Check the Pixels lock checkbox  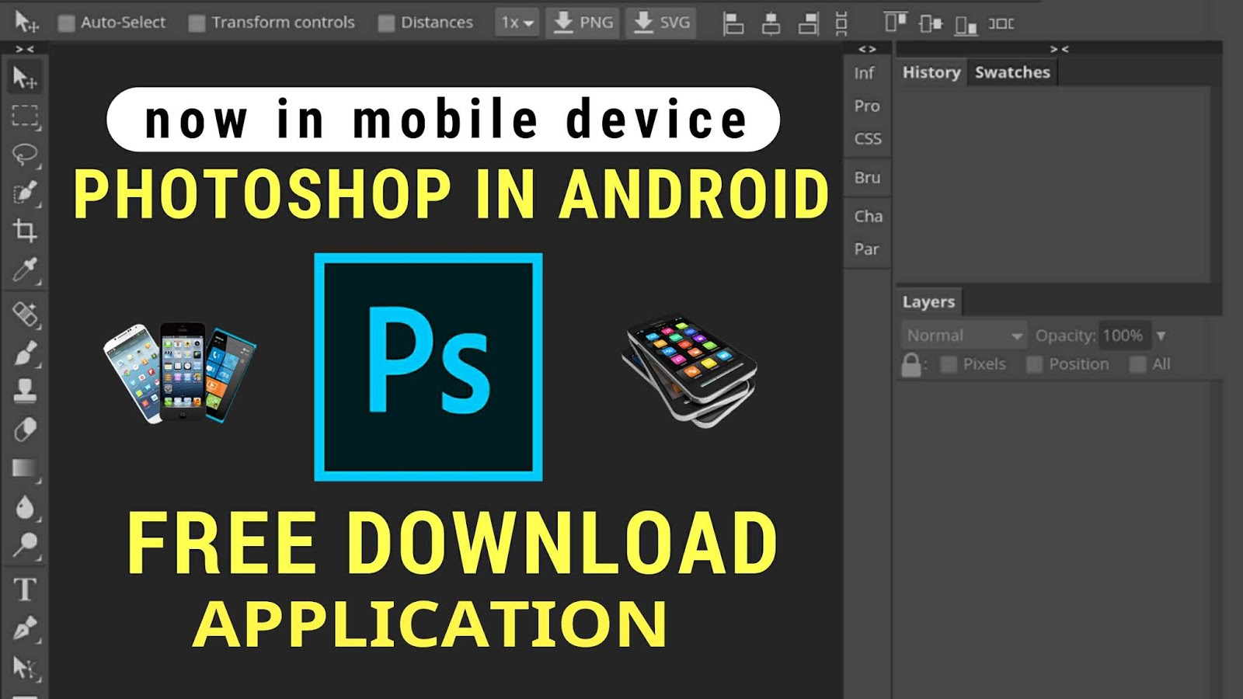(949, 364)
